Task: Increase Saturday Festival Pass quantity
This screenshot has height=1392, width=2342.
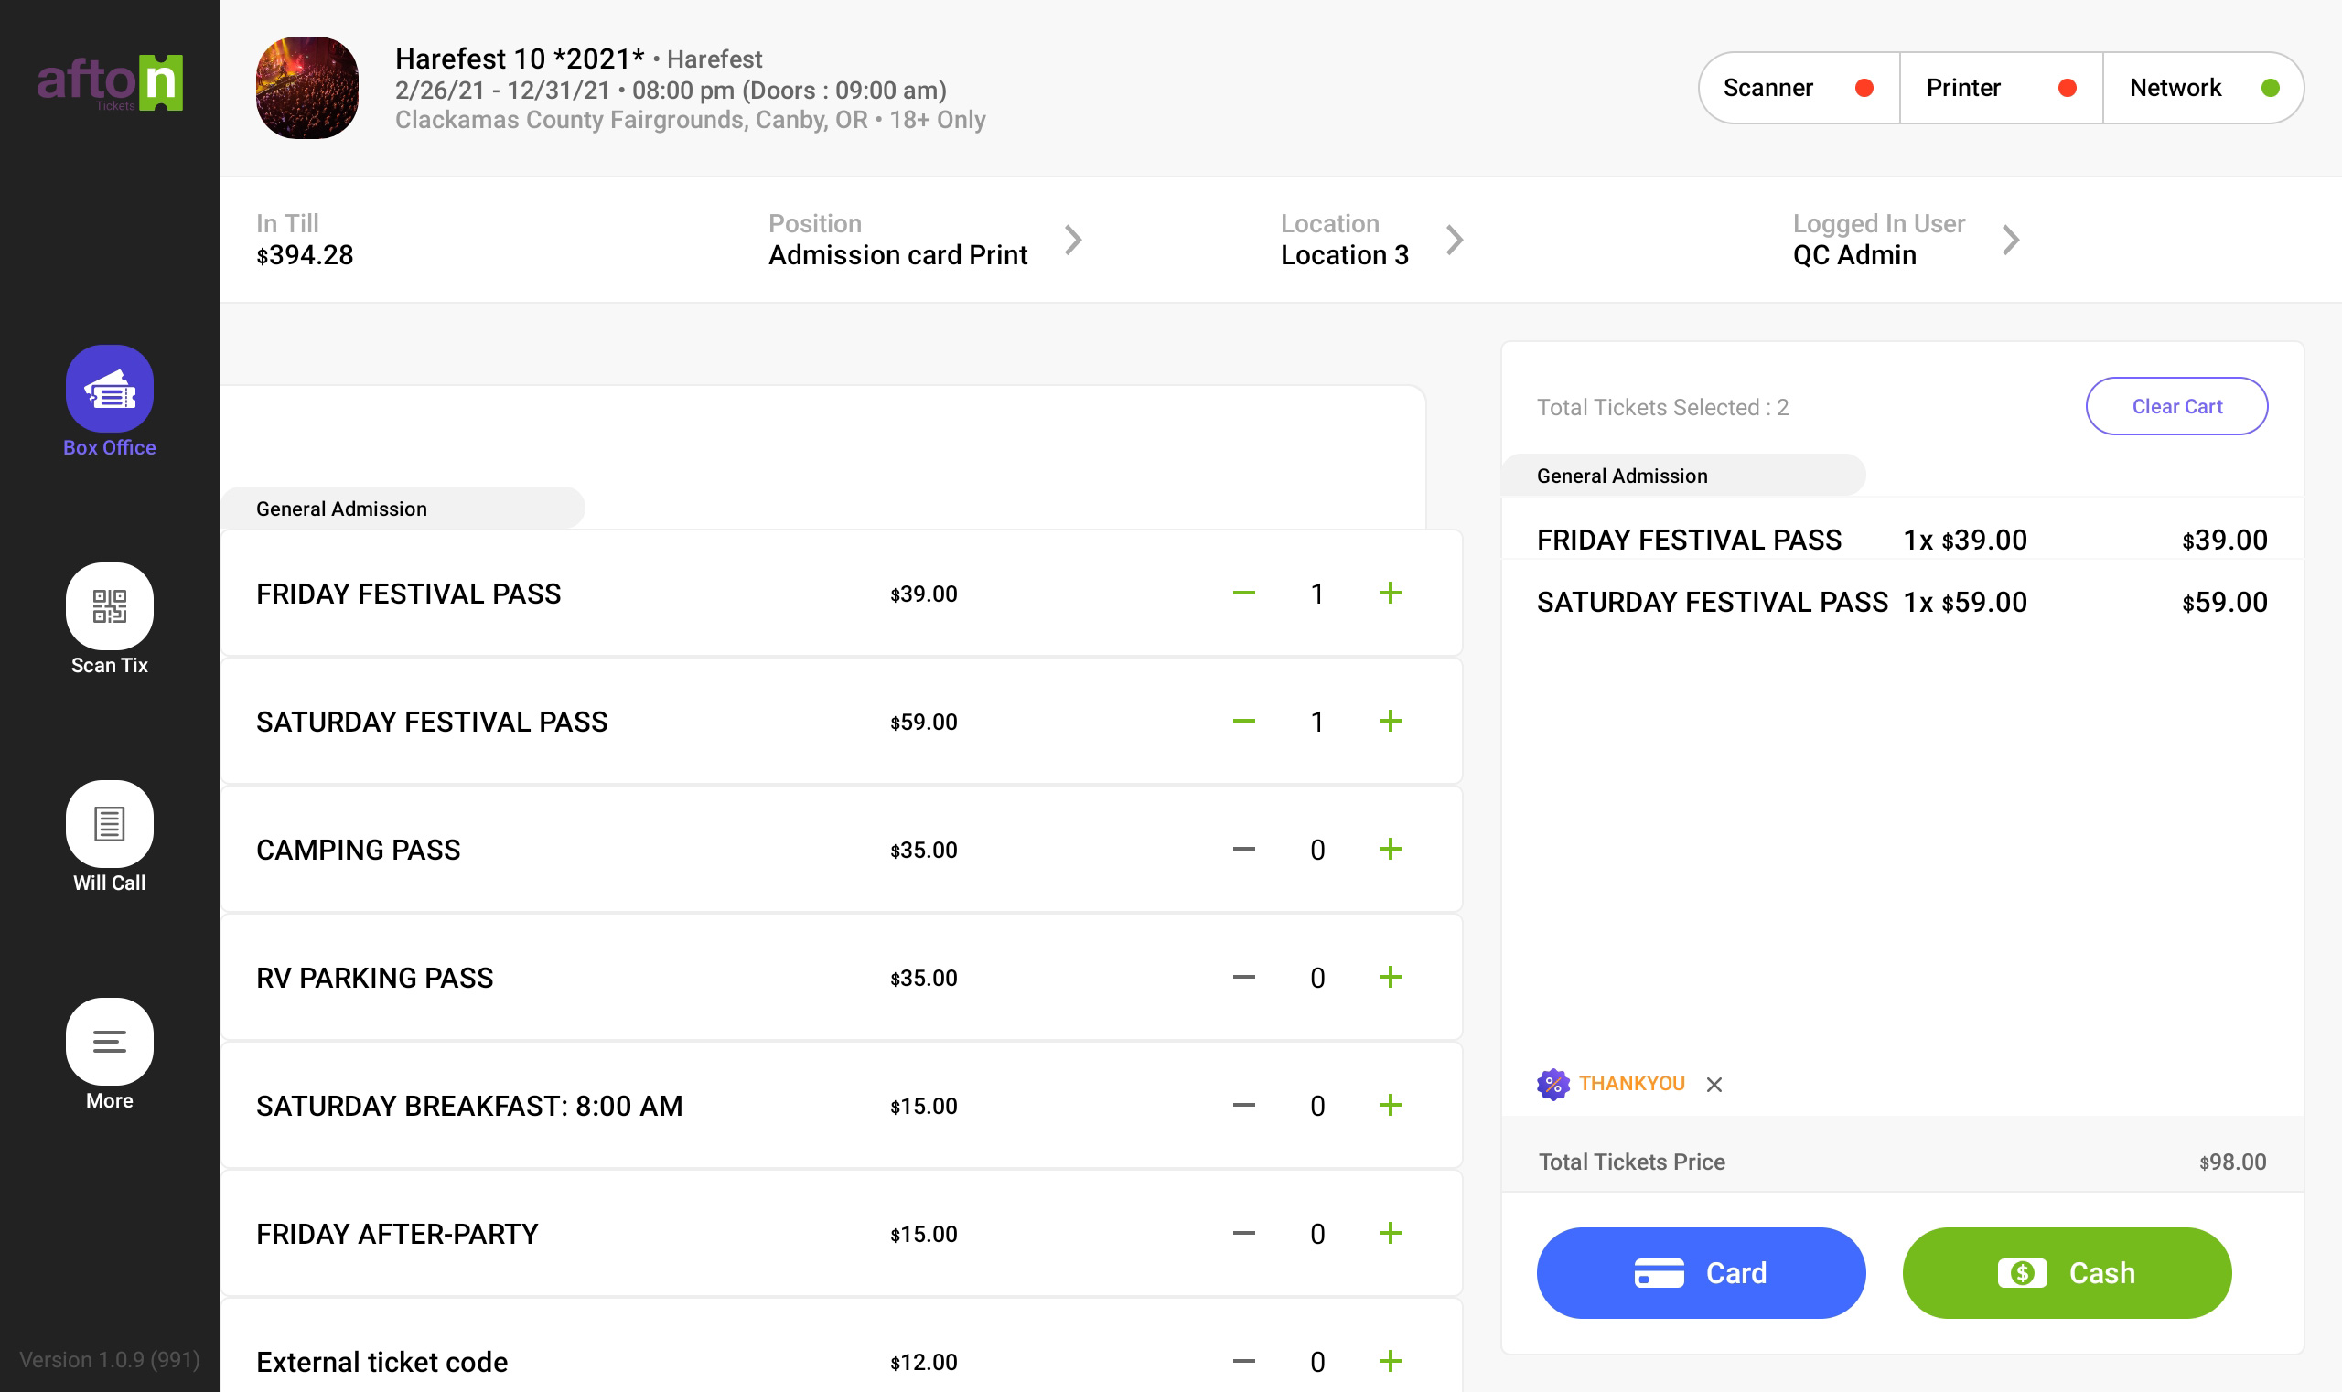Action: click(1391, 722)
